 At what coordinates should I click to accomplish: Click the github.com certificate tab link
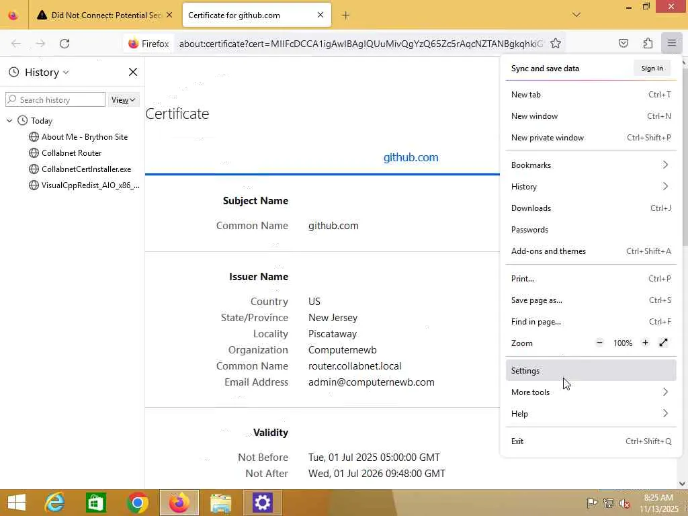pos(411,157)
